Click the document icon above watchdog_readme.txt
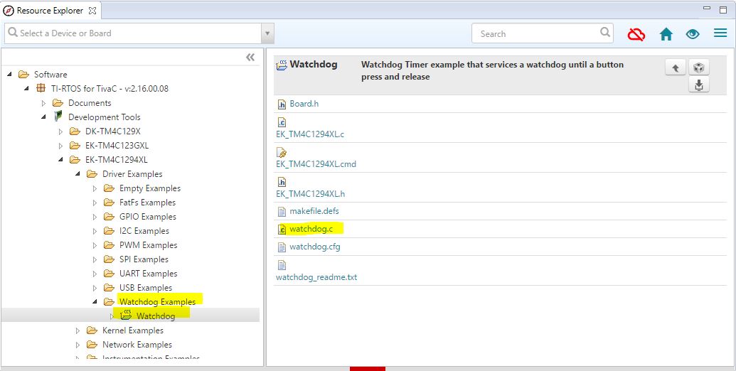Screen dimensions: 736x371 [282, 266]
